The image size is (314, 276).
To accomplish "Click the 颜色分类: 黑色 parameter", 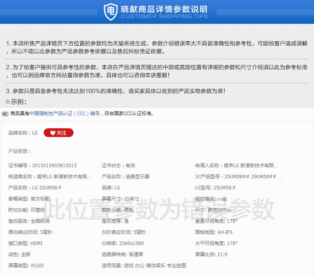I will click(x=118, y=210).
